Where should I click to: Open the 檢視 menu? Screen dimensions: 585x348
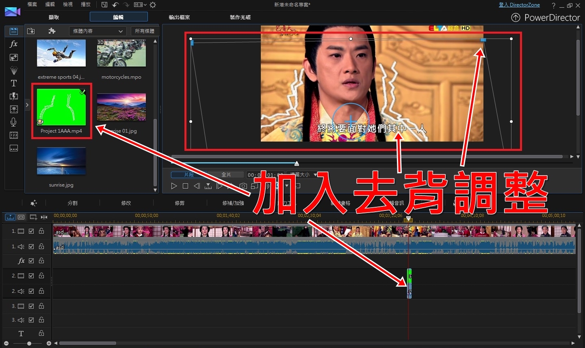(x=67, y=4)
